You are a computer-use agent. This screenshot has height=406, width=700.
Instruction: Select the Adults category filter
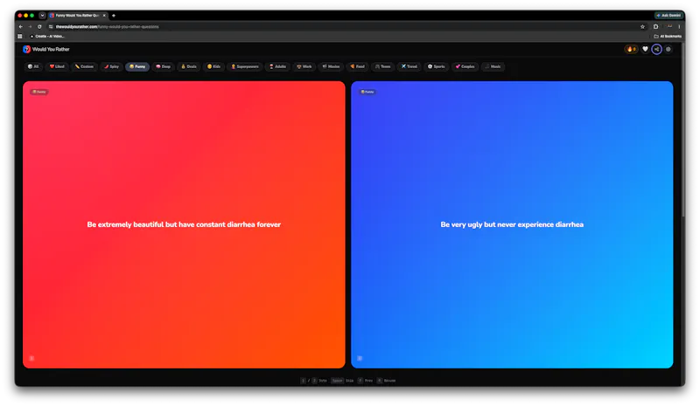277,66
